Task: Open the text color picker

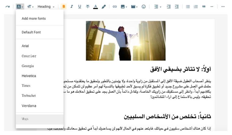Action: tap(96, 7)
